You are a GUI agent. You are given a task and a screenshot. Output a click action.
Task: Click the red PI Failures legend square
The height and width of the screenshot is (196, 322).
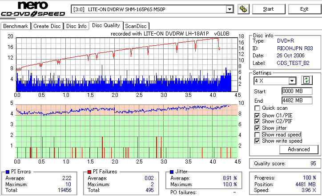tap(89, 172)
